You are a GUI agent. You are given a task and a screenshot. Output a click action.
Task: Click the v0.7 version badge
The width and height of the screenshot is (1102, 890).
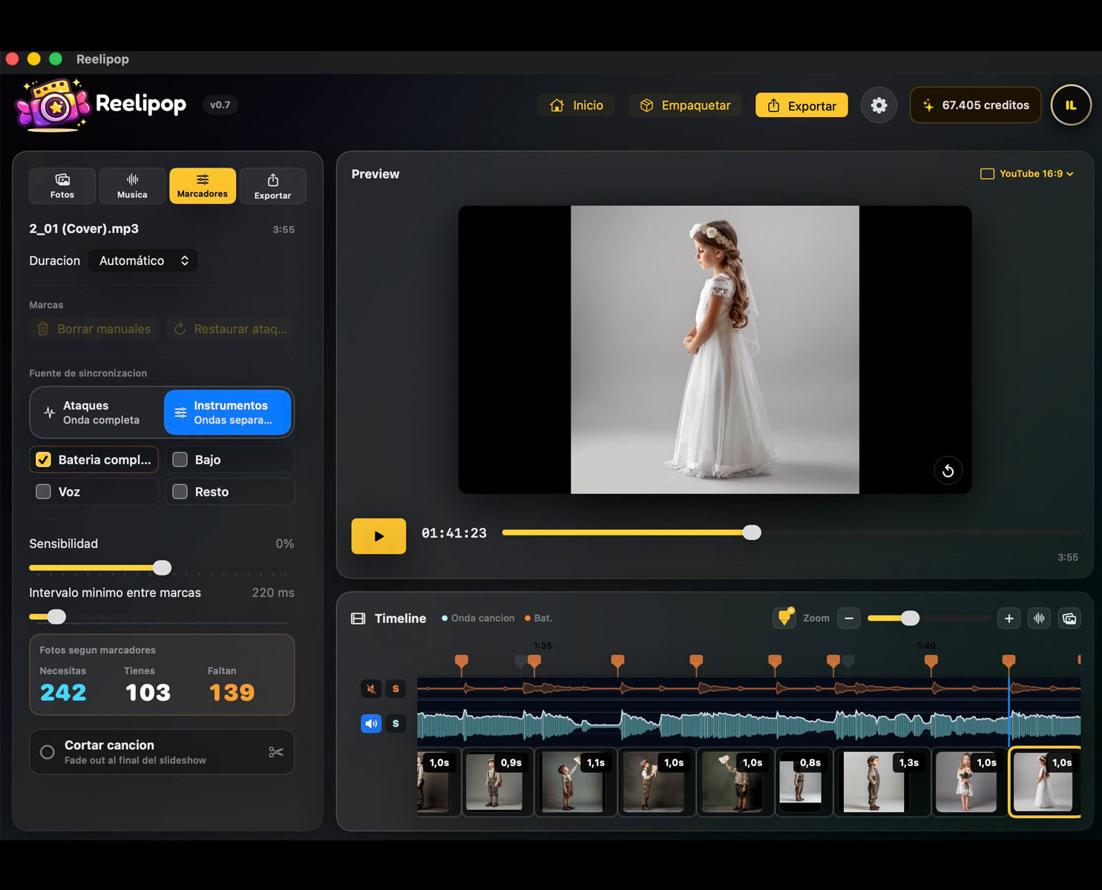(x=220, y=105)
